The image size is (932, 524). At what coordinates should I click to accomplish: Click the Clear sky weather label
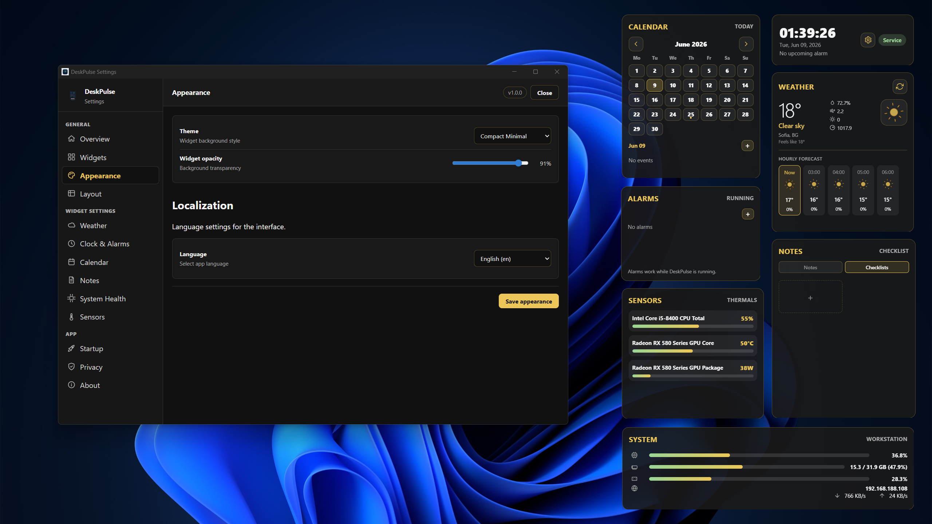791,126
